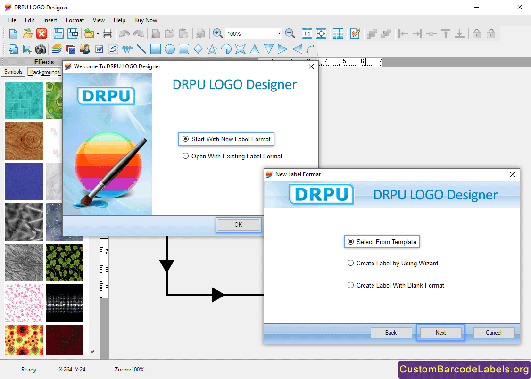Screen dimensions: 531x379
Task: Choose the line drawing tool
Action: click(x=141, y=49)
